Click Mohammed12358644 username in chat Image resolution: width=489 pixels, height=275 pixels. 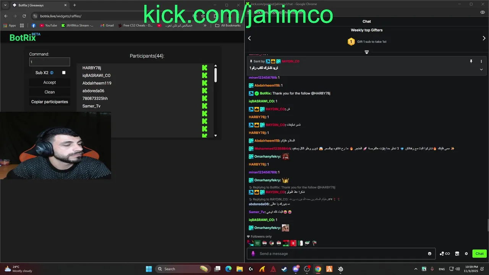tap(272, 149)
